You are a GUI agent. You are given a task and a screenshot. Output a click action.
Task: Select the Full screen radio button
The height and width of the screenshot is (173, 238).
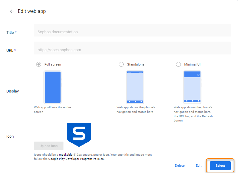pyautogui.click(x=39, y=64)
